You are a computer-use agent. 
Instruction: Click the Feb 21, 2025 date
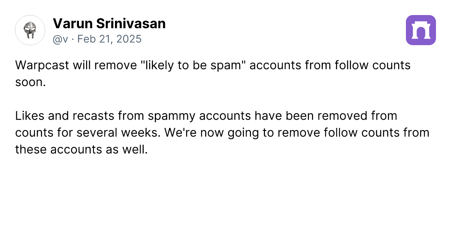tap(109, 39)
